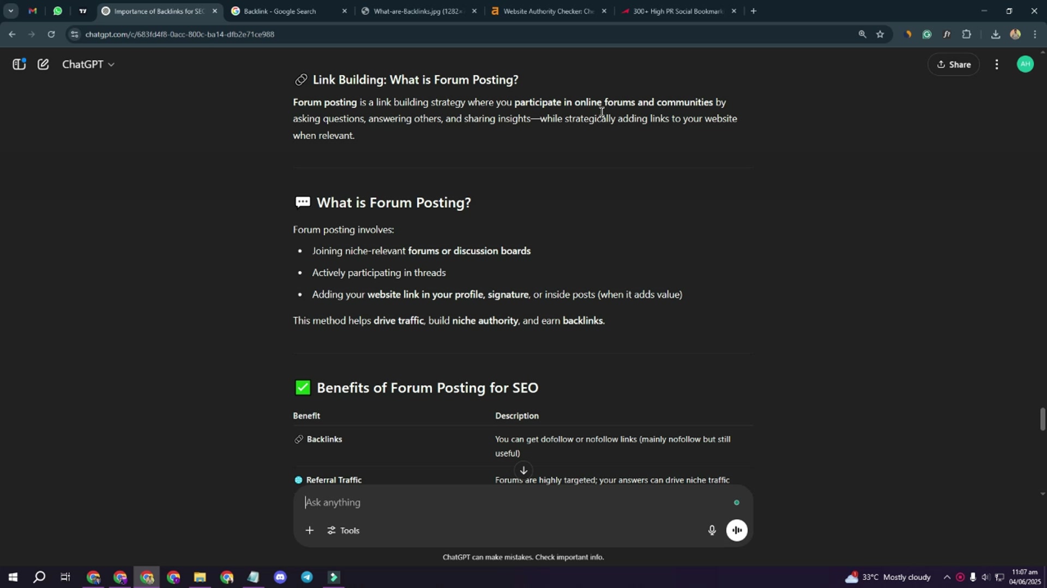Switch to the What-are-Backlinks.jpg tab

pos(419,11)
